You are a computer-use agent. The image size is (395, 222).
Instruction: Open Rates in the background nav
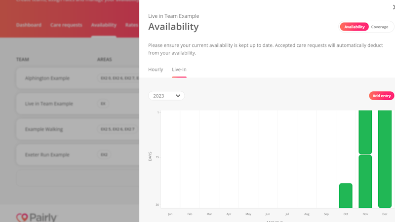132,25
